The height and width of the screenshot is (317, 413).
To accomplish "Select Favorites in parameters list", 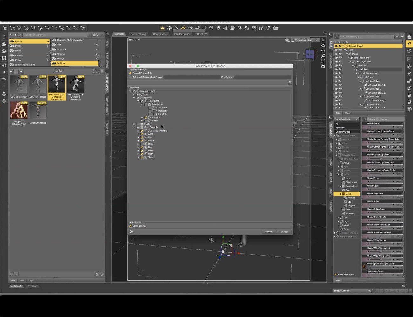I will tap(347, 128).
